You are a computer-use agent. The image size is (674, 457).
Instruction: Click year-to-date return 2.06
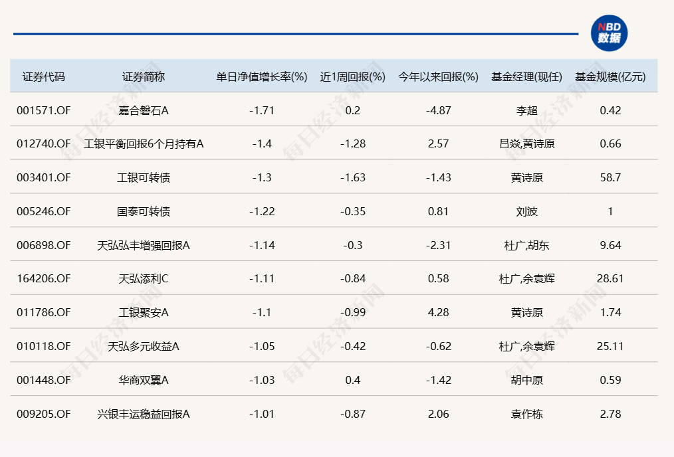[x=439, y=414]
